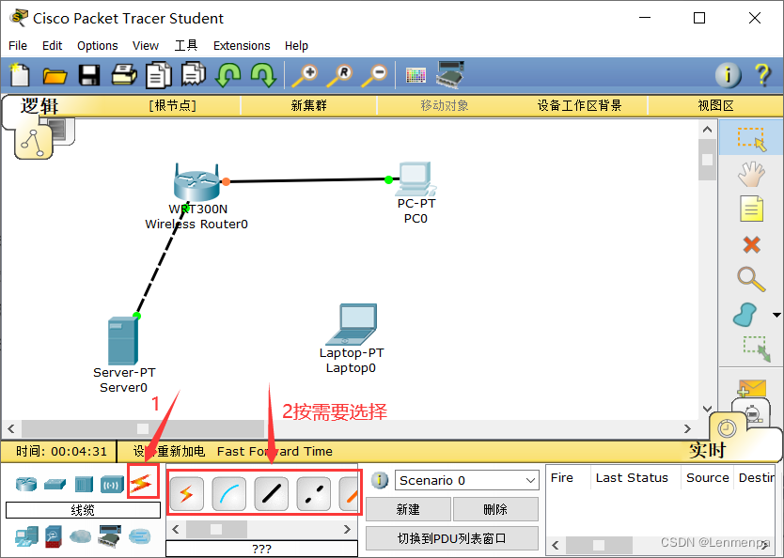The width and height of the screenshot is (784, 558).
Task: Create a new file with the New toolbar icon
Action: point(20,75)
